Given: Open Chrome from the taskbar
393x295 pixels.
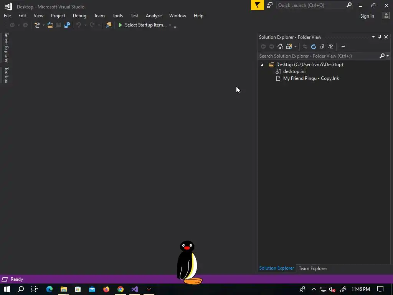Looking at the screenshot, I should (x=121, y=289).
